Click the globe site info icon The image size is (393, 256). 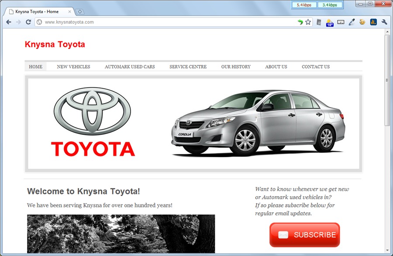(x=39, y=22)
